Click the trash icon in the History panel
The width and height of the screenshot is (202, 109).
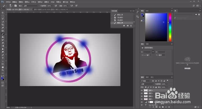[x=131, y=26]
